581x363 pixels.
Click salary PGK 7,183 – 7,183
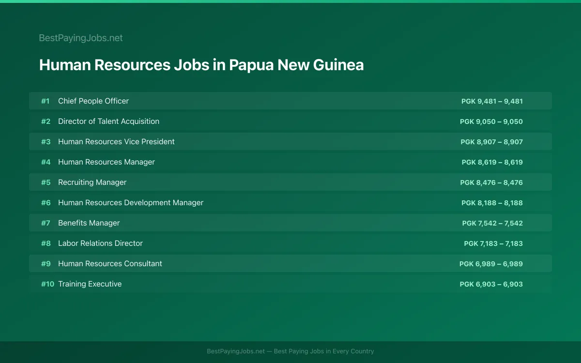click(493, 243)
